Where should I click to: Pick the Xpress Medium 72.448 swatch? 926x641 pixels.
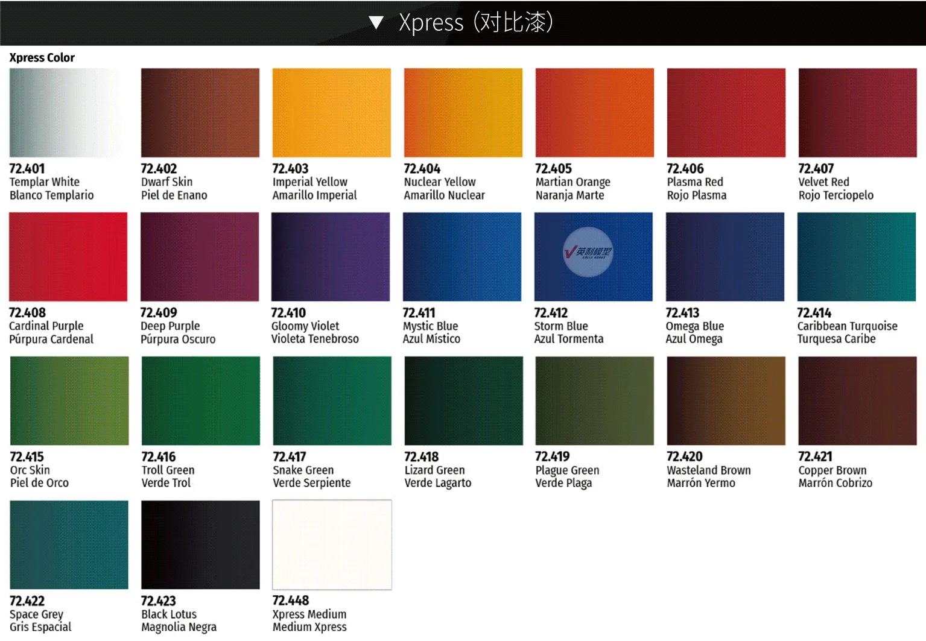click(332, 545)
